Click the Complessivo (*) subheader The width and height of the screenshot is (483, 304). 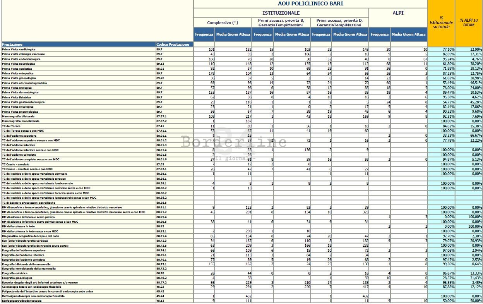[x=223, y=22]
